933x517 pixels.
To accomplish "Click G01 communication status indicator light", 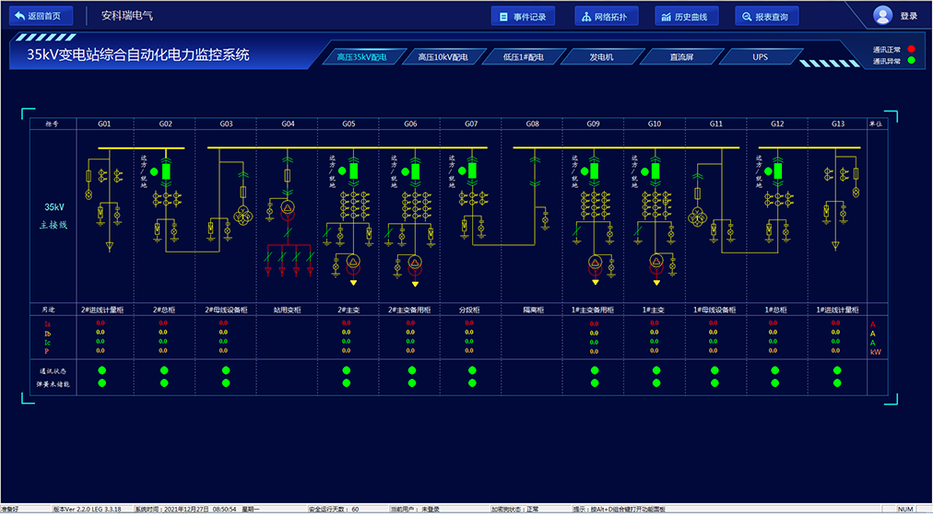I will (x=103, y=371).
